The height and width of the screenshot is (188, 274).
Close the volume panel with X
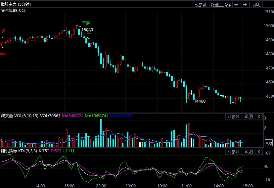pyautogui.click(x=259, y=117)
